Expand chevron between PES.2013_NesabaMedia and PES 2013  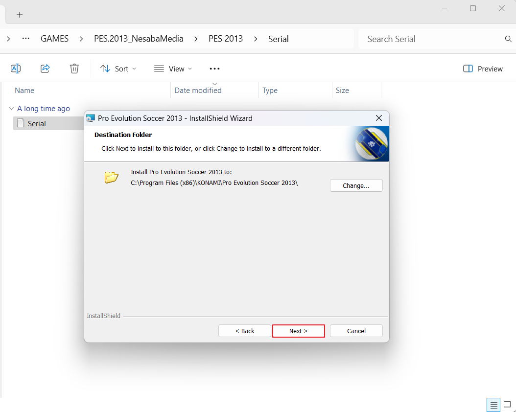click(x=196, y=39)
